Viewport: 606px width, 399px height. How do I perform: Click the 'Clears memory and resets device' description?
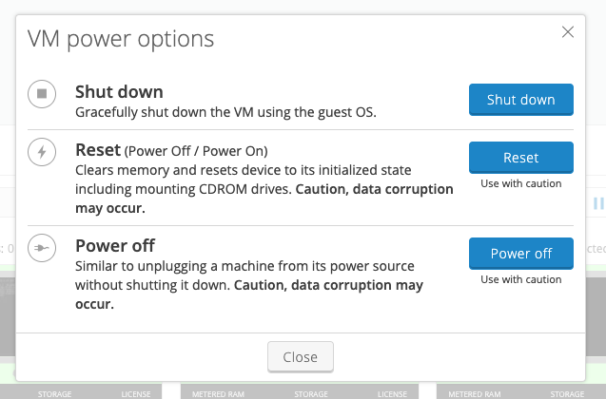(x=243, y=170)
